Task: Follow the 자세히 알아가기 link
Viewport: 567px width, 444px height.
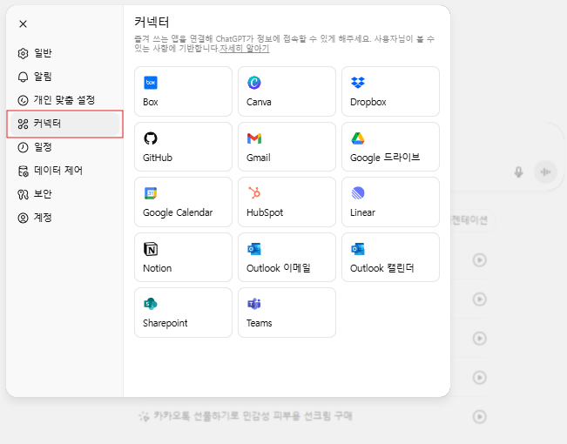Action: click(245, 49)
